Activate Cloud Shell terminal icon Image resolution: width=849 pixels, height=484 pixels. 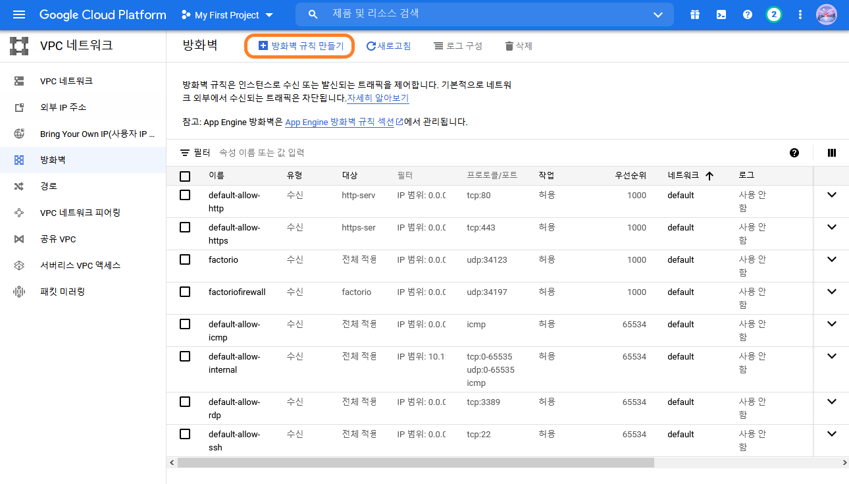click(721, 14)
